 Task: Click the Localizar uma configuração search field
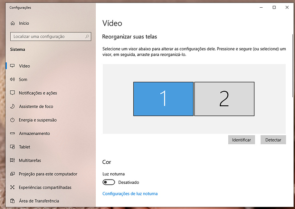[50, 36]
